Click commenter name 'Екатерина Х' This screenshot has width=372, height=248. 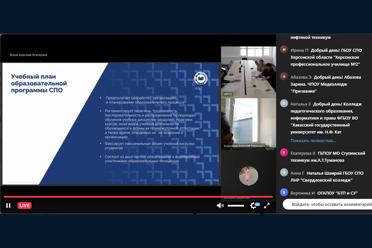pos(303,154)
